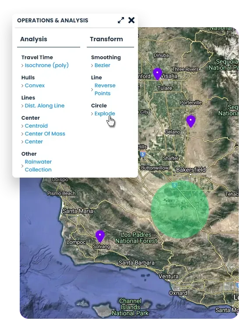Image resolution: width=241 pixels, height=328 pixels.
Task: Select the Centroid operation
Action: pyautogui.click(x=36, y=126)
